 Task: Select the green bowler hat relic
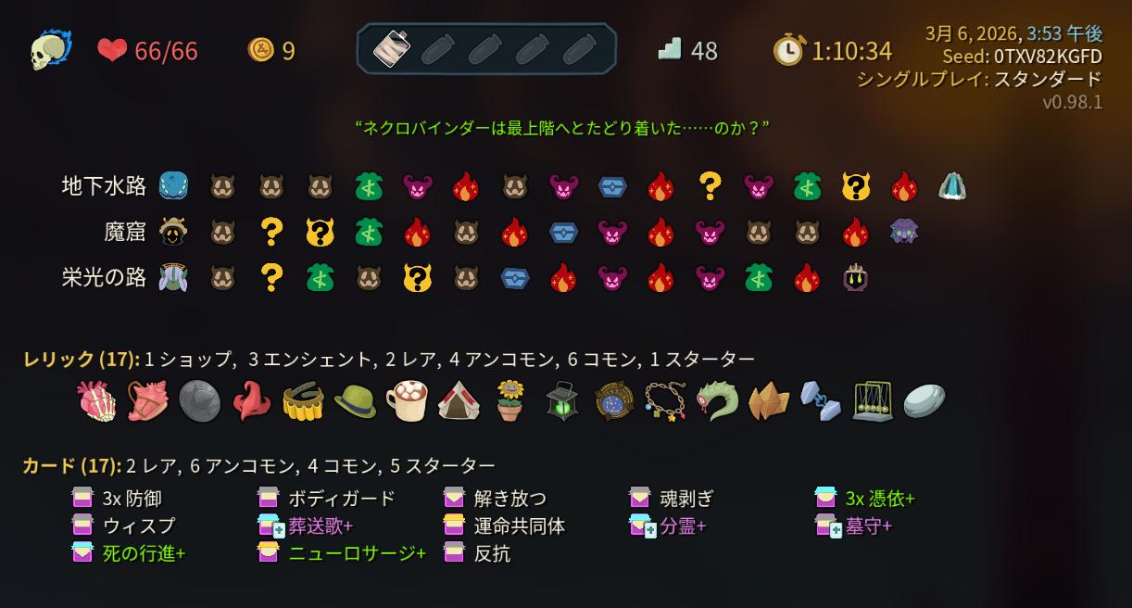tap(355, 401)
